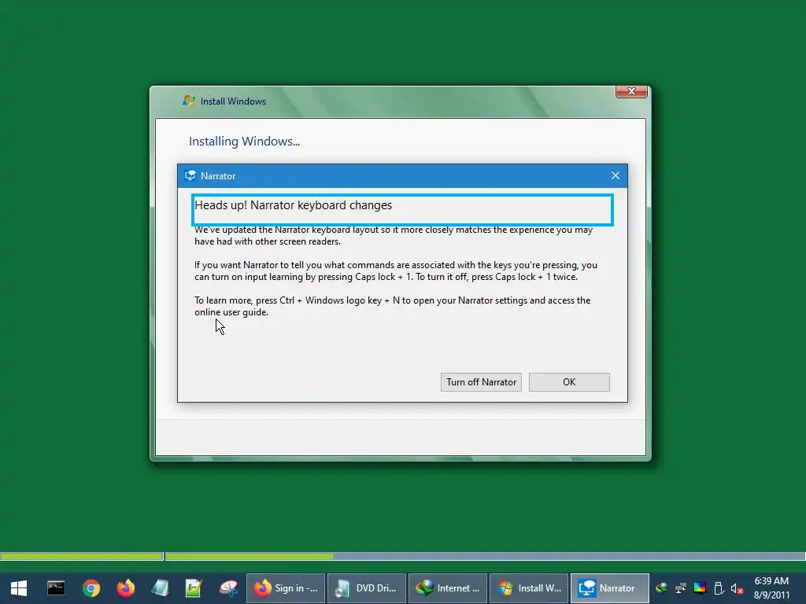Select the heading Heads up! Narrator keyboard changes
The height and width of the screenshot is (604, 806).
point(293,205)
